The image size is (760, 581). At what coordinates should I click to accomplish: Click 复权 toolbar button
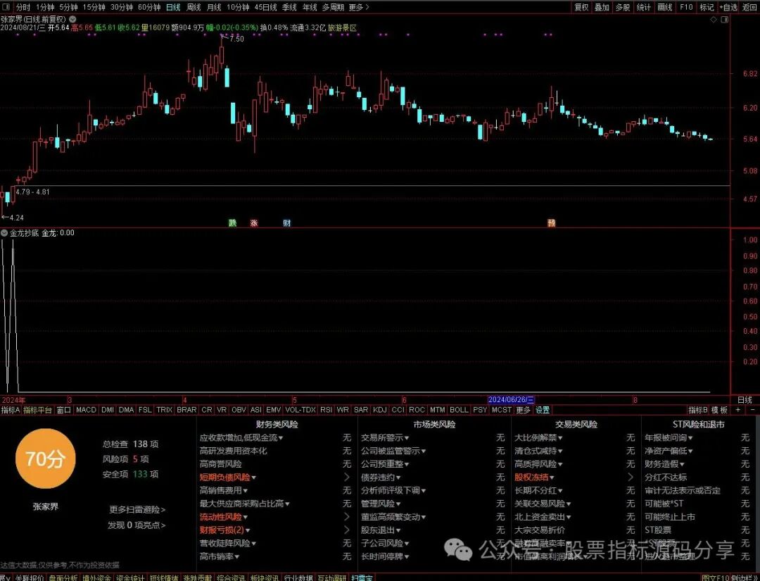pos(581,7)
